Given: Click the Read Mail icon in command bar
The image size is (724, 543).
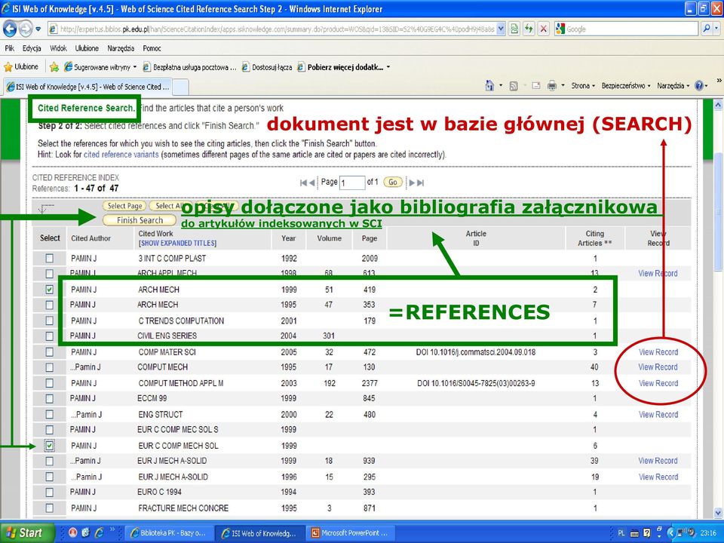Looking at the screenshot, I should pos(536,86).
